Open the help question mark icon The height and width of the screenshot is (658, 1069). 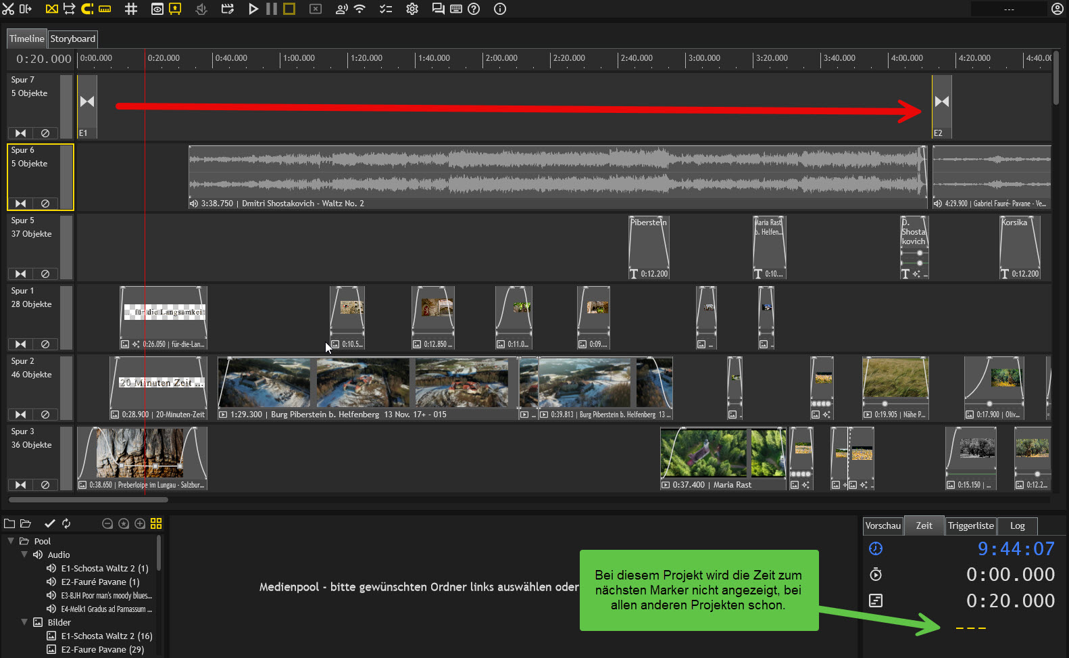coord(474,9)
